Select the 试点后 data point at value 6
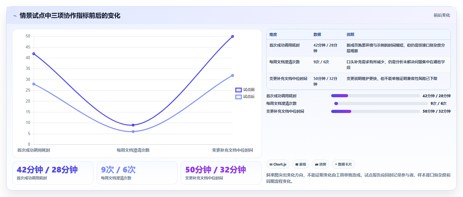The width and height of the screenshot is (463, 197). point(133,132)
